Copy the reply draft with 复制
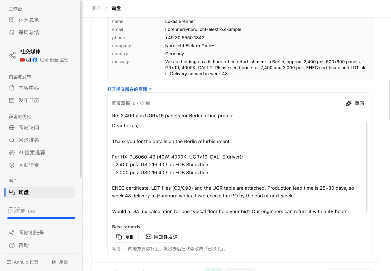The height and width of the screenshot is (271, 391). point(125,237)
